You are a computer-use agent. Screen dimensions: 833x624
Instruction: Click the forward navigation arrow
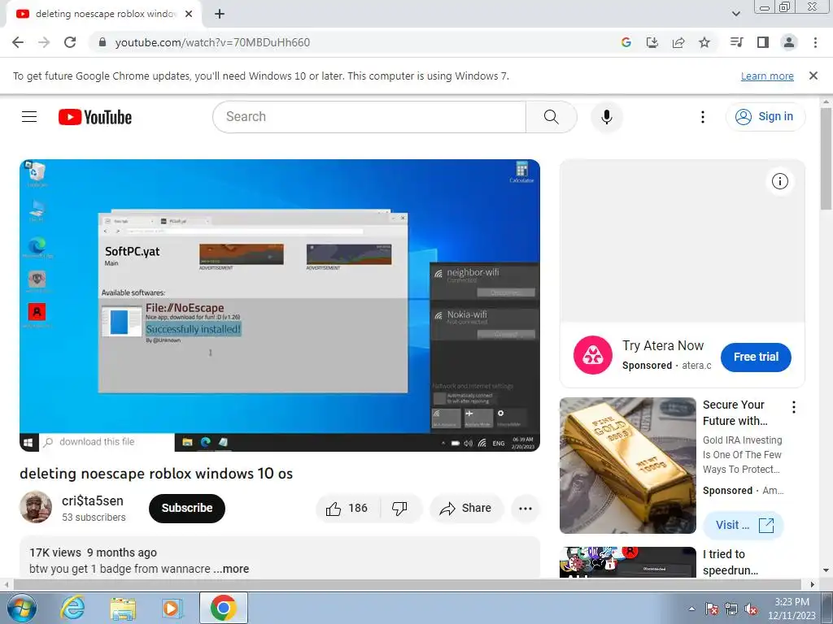44,42
